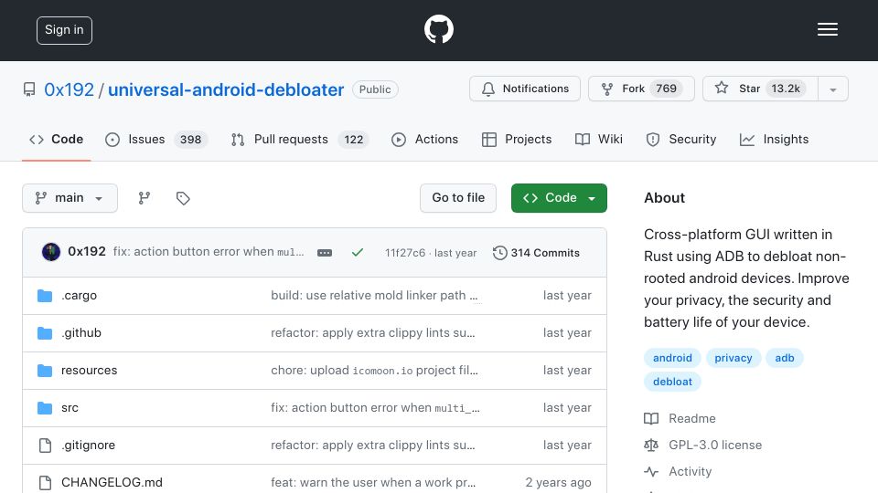The image size is (878, 493).
Task: Open the .github folder
Action: pos(81,332)
